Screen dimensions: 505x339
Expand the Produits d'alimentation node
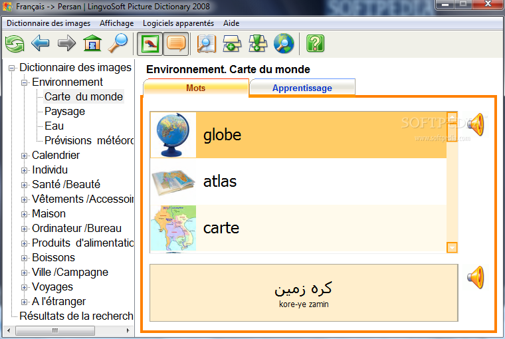click(x=24, y=244)
